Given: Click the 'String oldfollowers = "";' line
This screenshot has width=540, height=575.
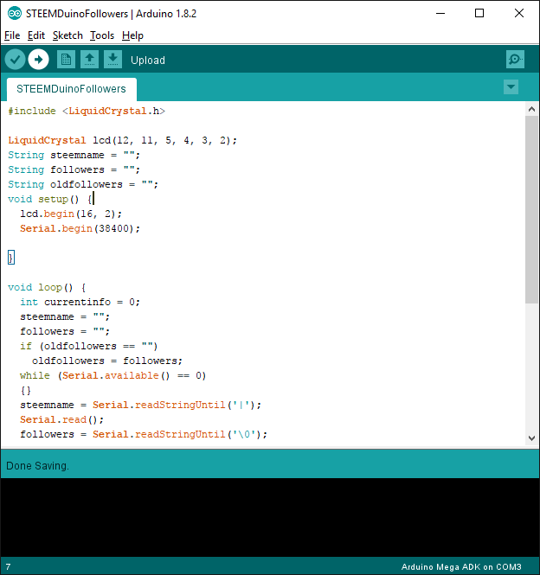Looking at the screenshot, I should (83, 184).
